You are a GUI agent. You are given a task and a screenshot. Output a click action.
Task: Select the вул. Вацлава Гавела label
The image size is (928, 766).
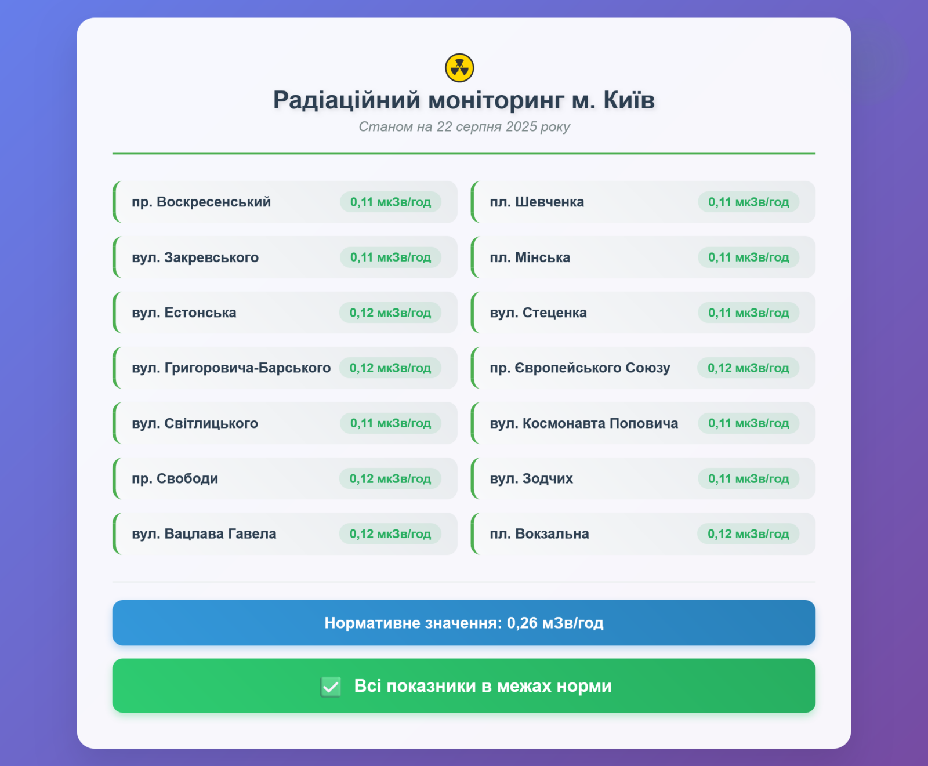pos(204,534)
